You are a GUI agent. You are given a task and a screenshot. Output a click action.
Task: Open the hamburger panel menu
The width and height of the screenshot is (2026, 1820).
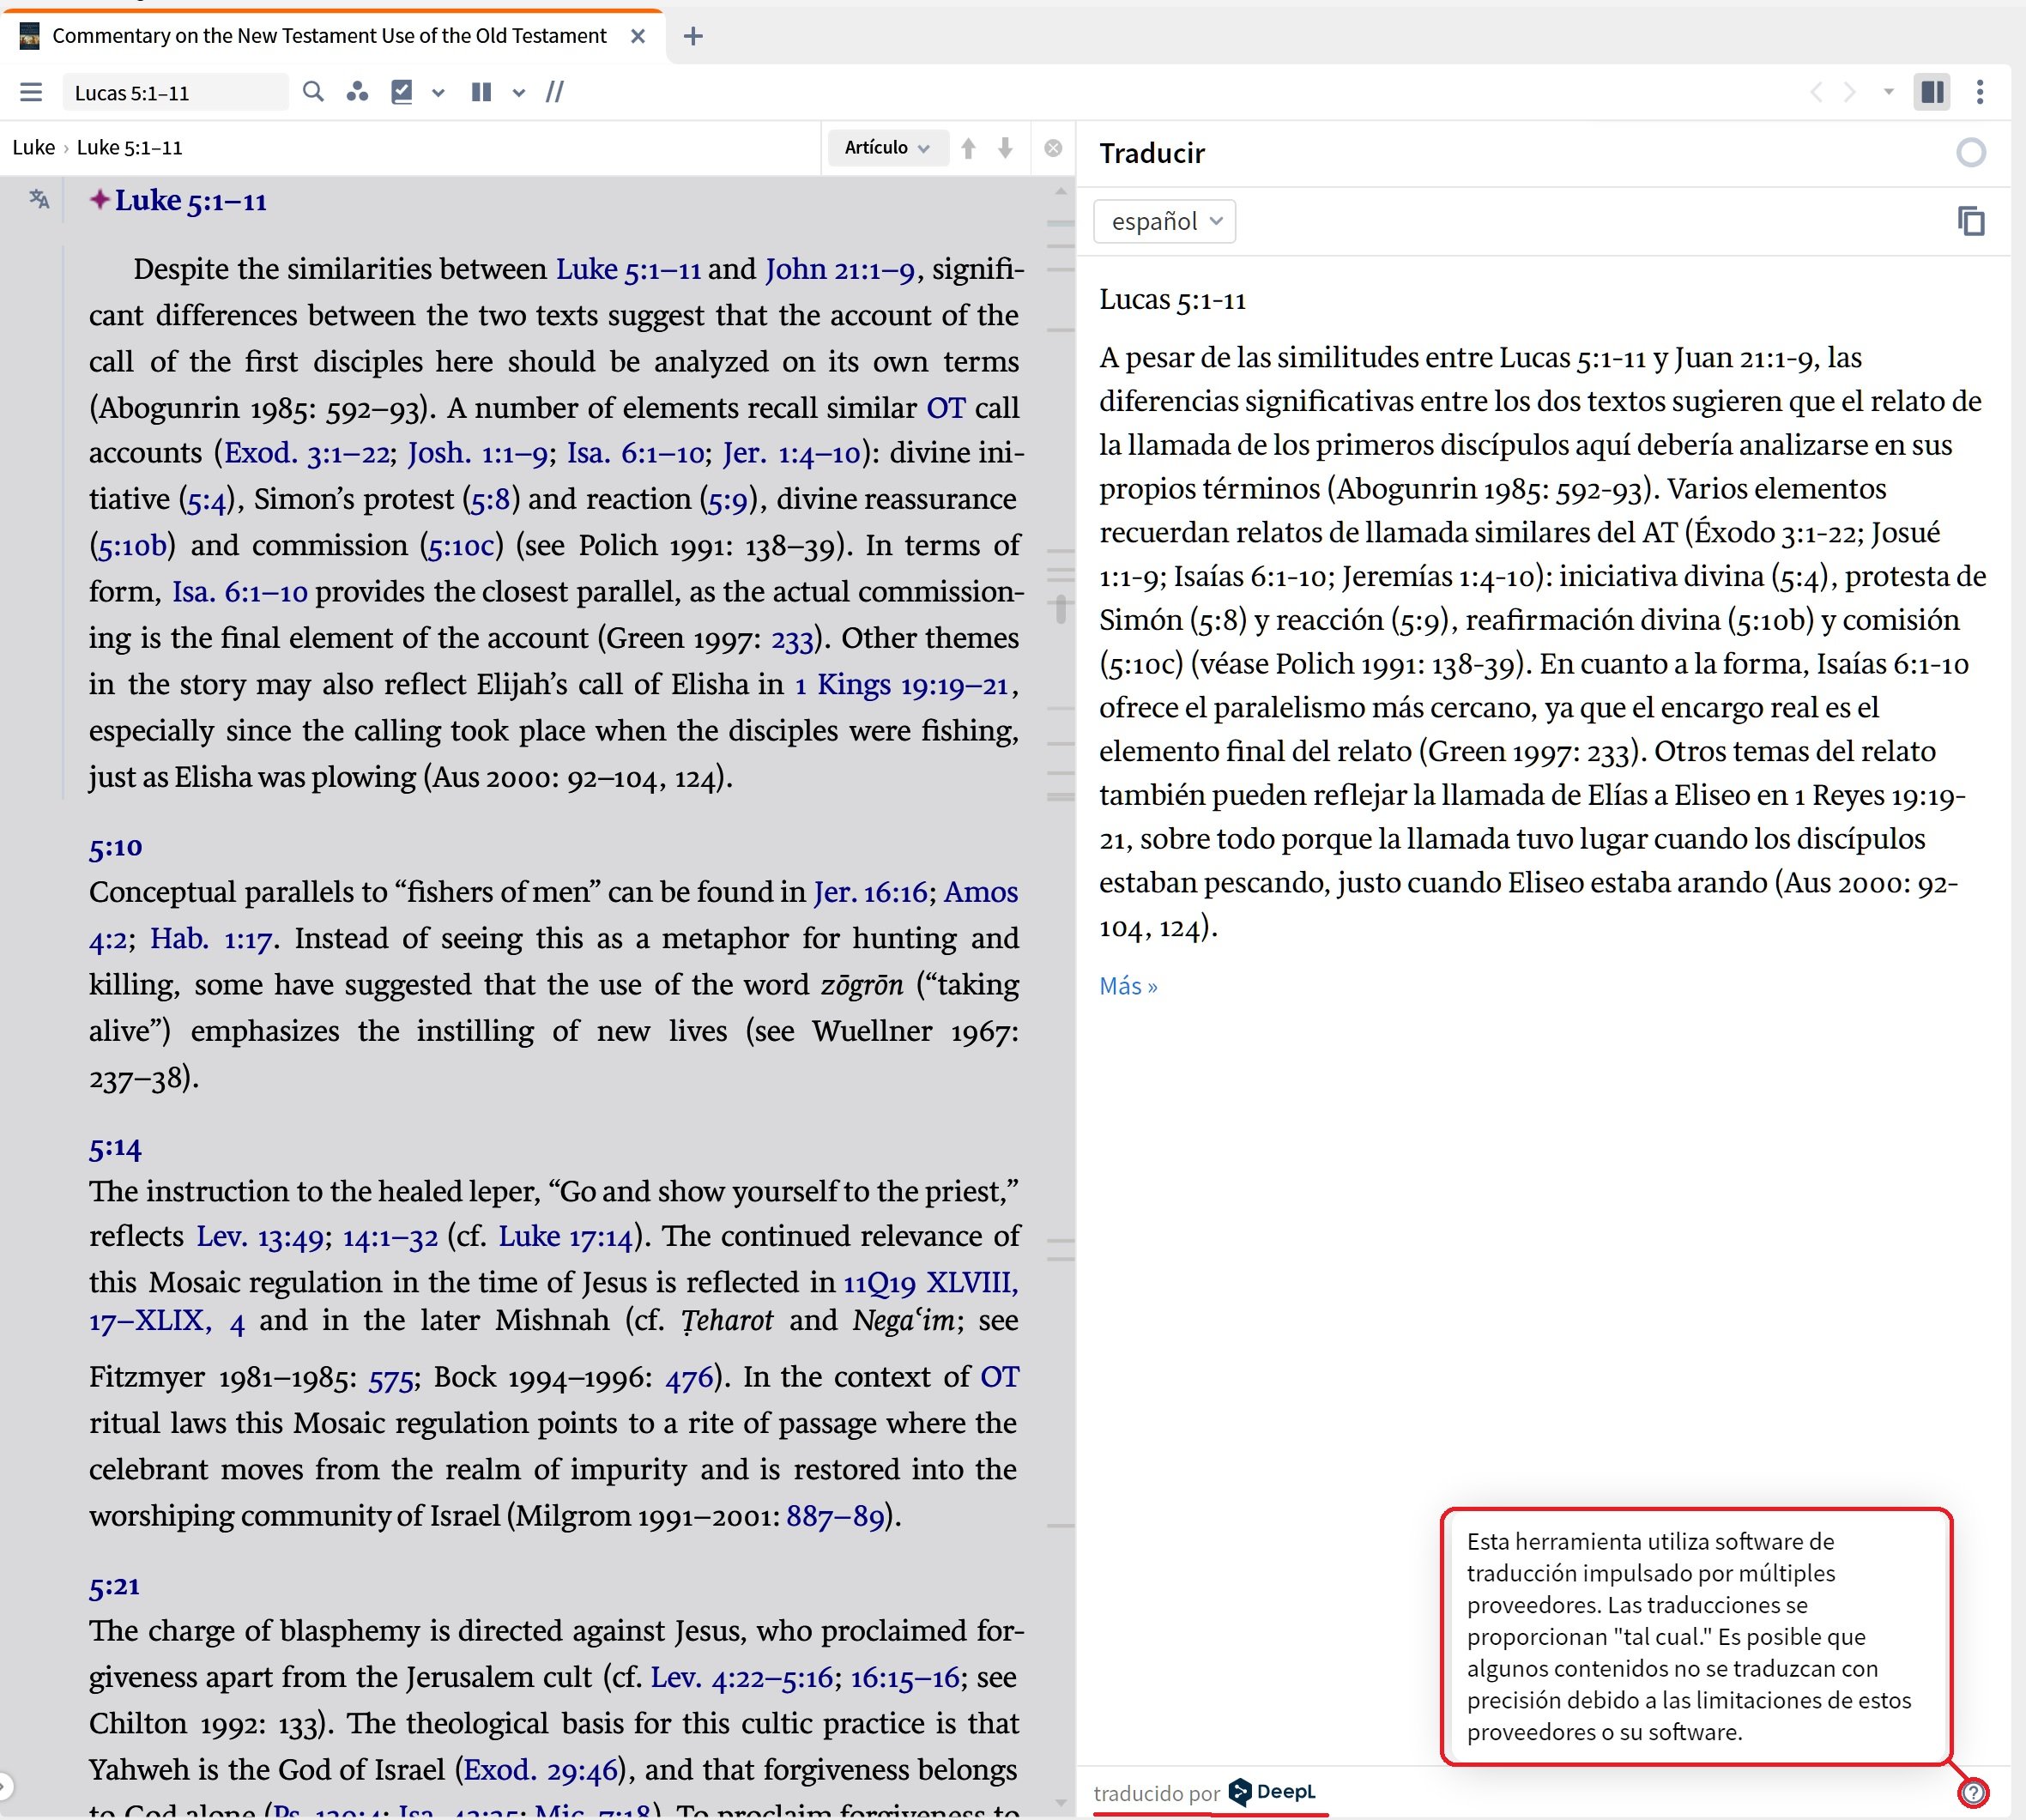coord(31,92)
